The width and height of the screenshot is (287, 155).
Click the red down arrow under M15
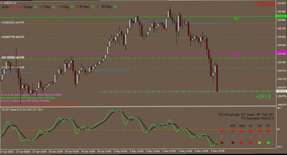coord(233,131)
